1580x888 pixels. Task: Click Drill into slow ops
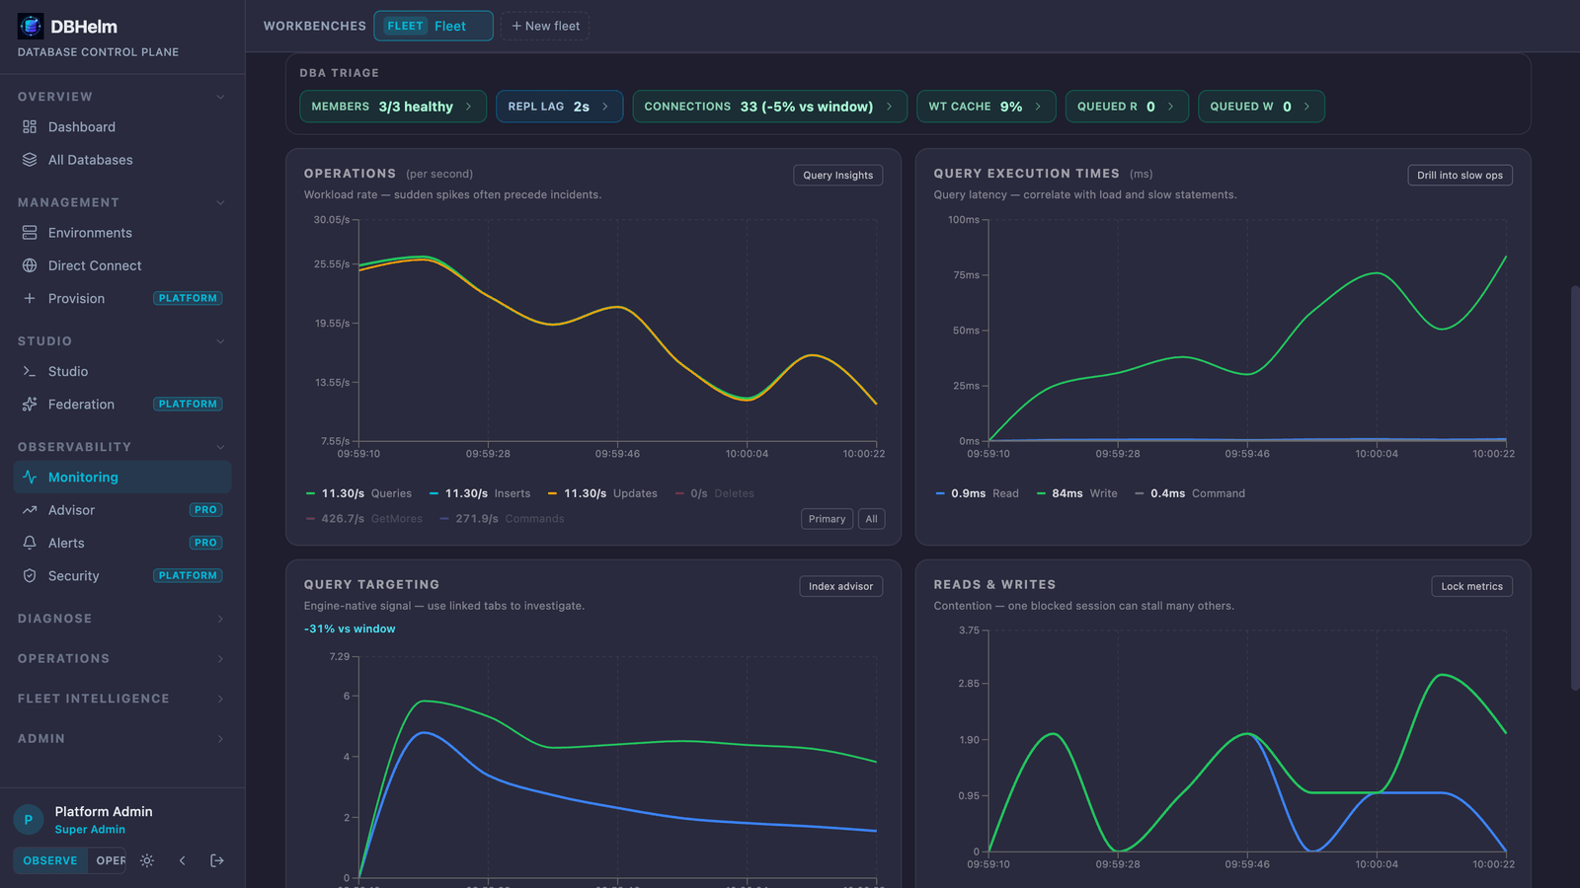click(x=1460, y=176)
